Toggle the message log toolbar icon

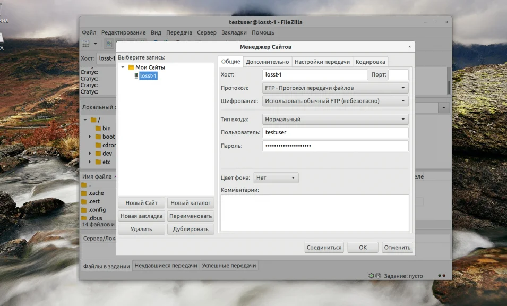coord(109,44)
